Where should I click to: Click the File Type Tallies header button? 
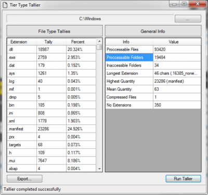click(x=55, y=31)
